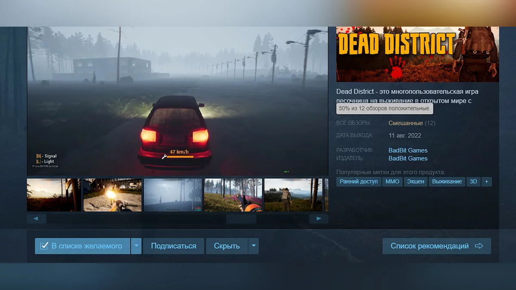516x290 pixels.
Task: Open Список рекомендаций
Action: click(437, 246)
